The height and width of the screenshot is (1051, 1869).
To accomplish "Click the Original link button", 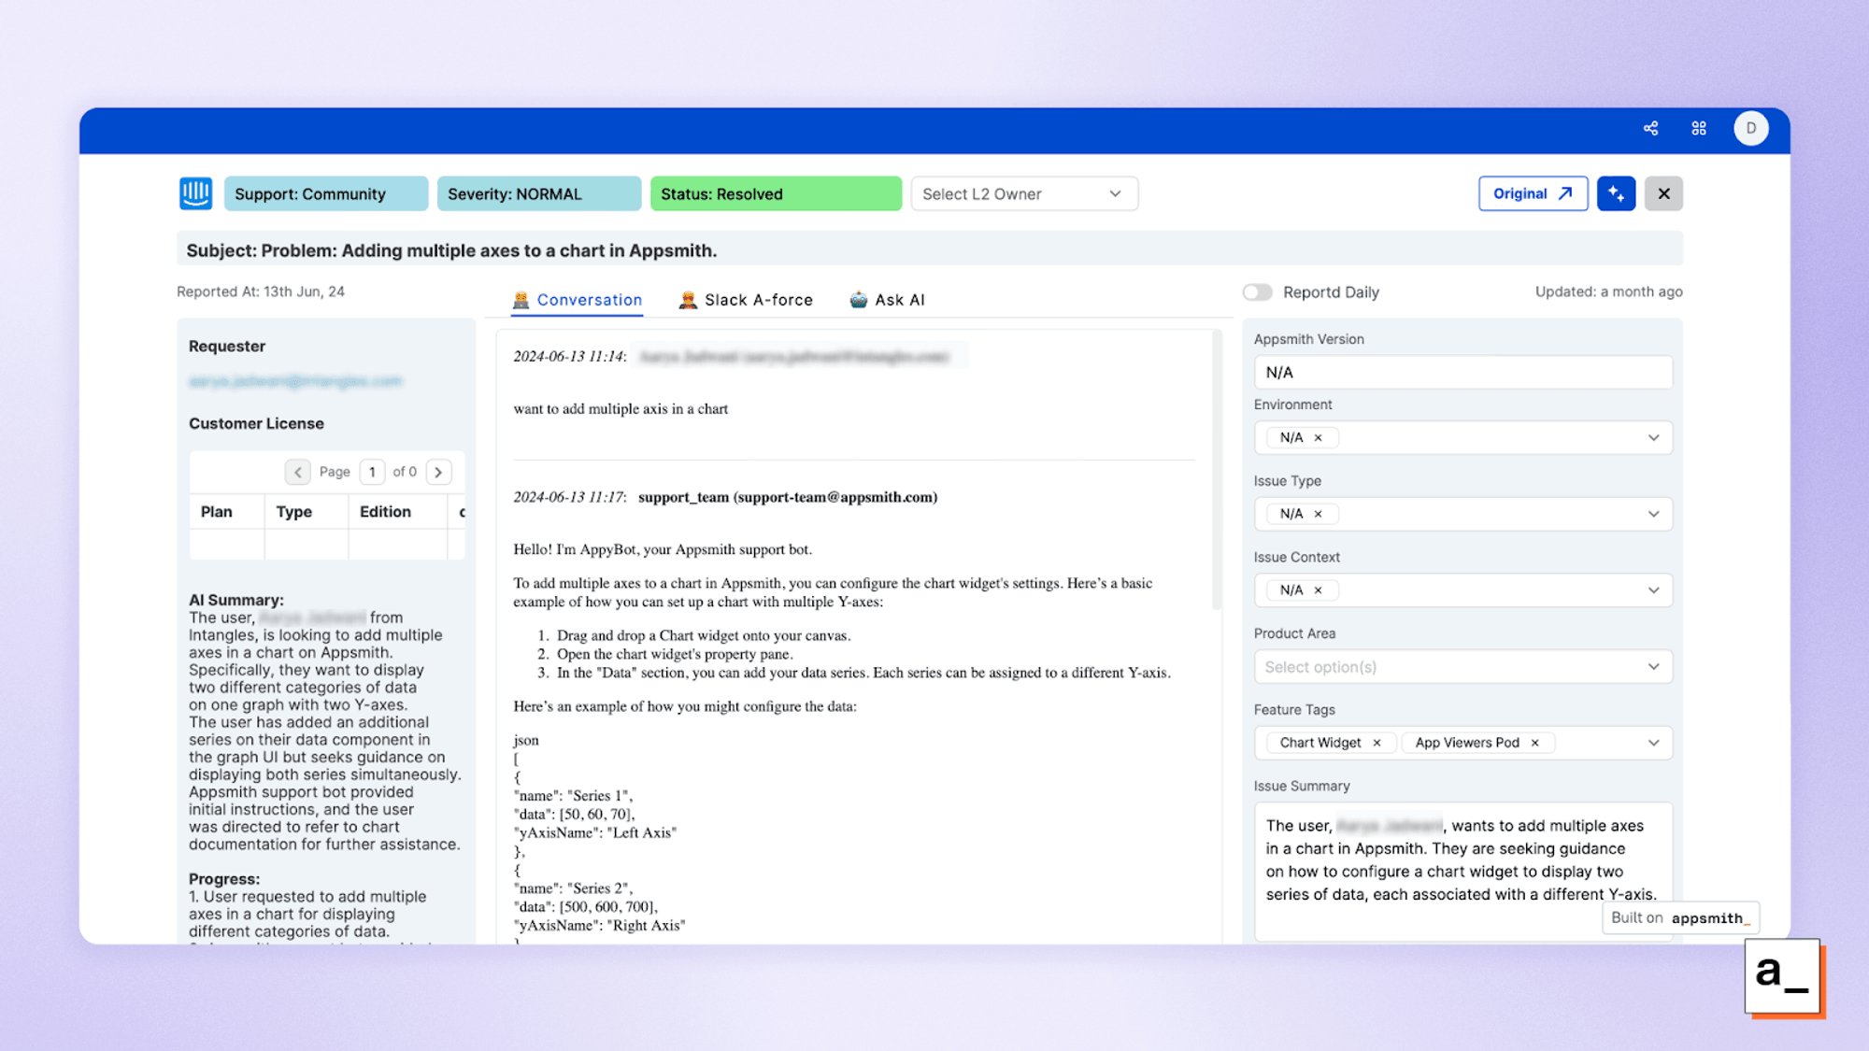I will pyautogui.click(x=1533, y=193).
